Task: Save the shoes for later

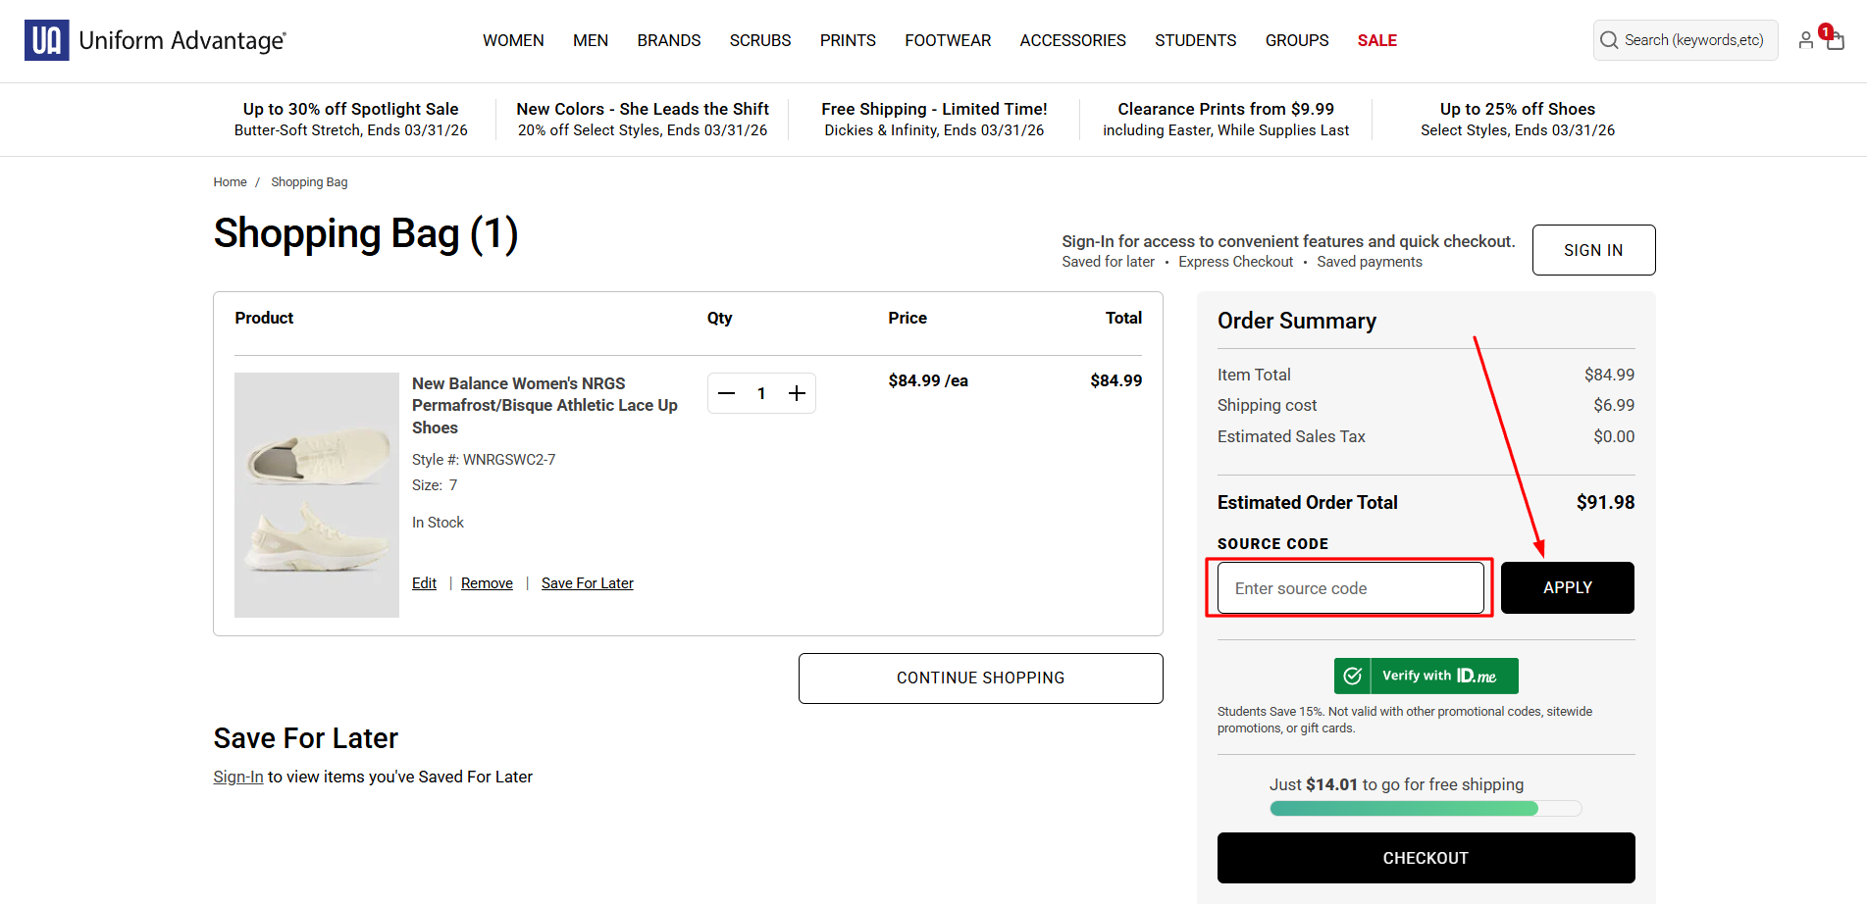Action: pos(588,583)
